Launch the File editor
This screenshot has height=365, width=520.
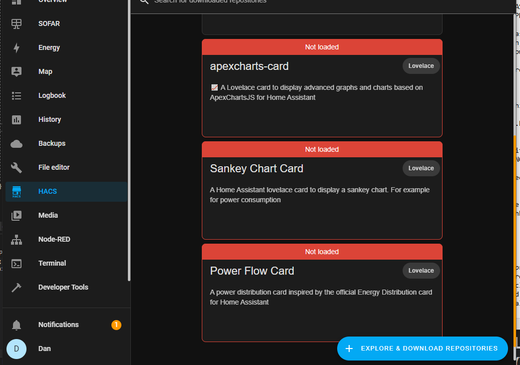click(x=66, y=167)
